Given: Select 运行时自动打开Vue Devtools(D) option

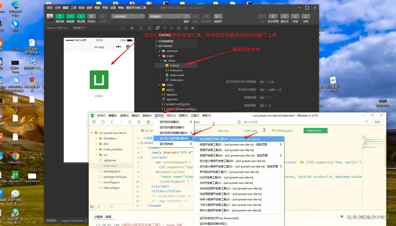Looking at the screenshot, I should [x=239, y=218].
